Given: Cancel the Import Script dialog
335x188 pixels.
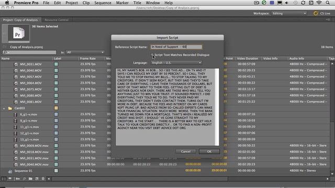Looking at the screenshot, I should [x=185, y=151].
